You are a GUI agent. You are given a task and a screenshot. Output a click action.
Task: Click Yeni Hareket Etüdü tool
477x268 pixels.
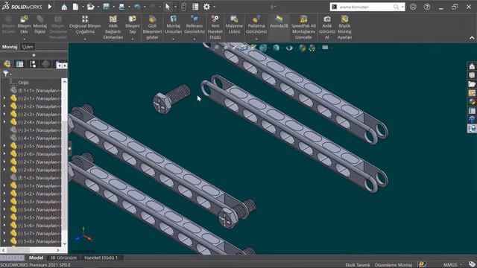(x=215, y=28)
